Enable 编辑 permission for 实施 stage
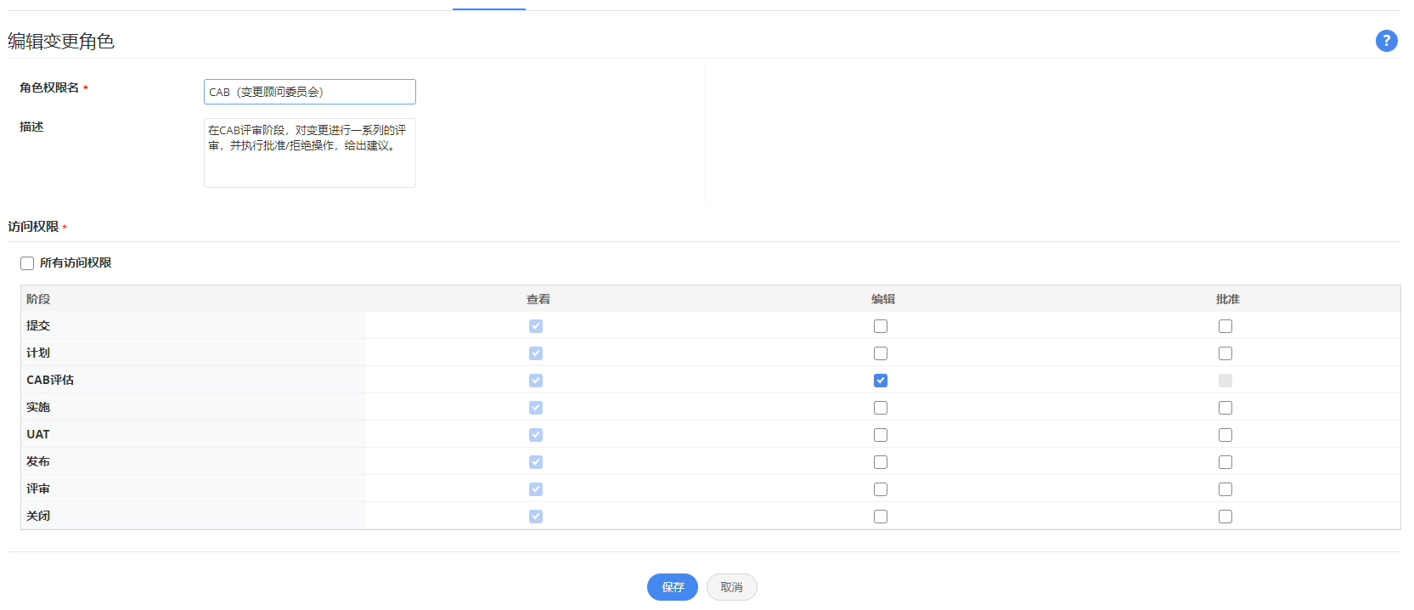Viewport: 1414px width, 610px height. [881, 408]
